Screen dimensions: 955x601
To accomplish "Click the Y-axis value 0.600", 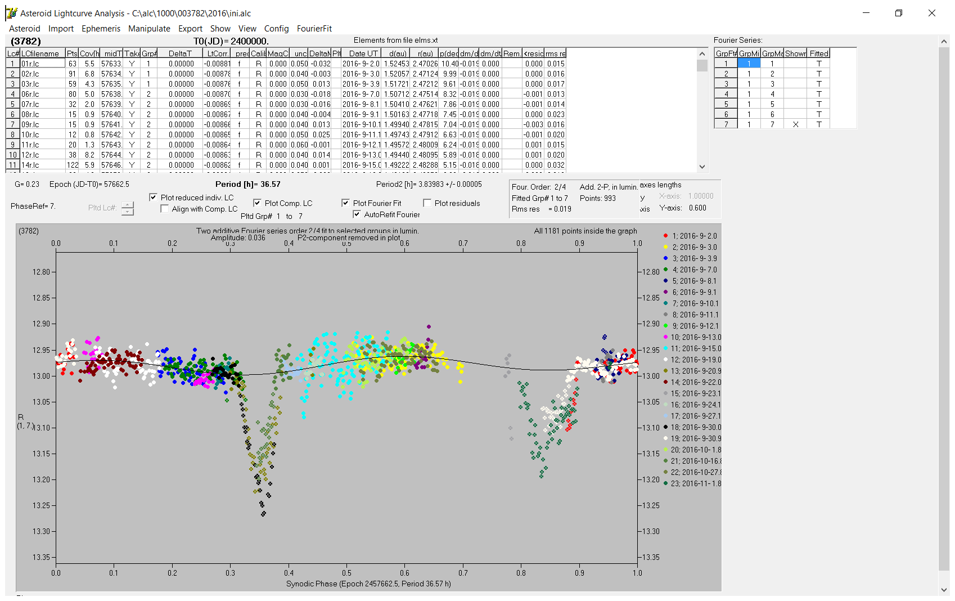I will click(x=697, y=208).
